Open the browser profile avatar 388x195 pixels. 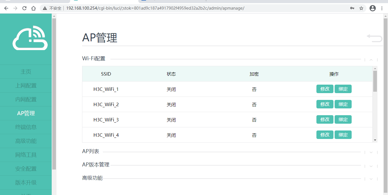[373, 8]
